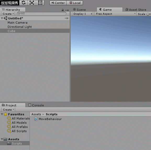Viewport: 151px width, 150px height.
Task: Open the Untitled scene context menu
Action: pos(67,18)
